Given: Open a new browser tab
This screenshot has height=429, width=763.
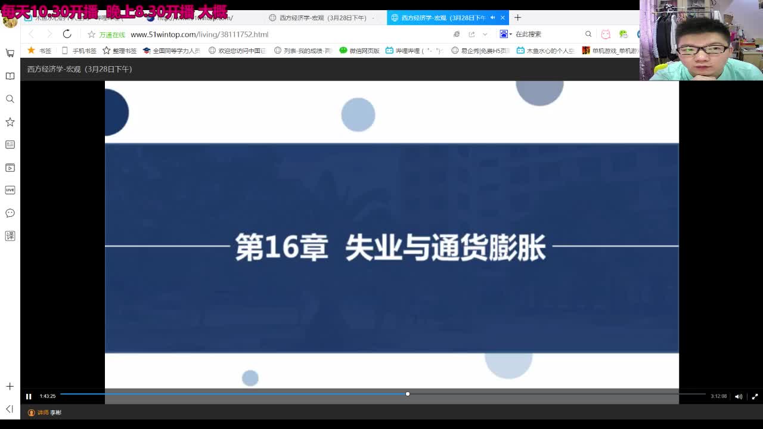Looking at the screenshot, I should (517, 17).
